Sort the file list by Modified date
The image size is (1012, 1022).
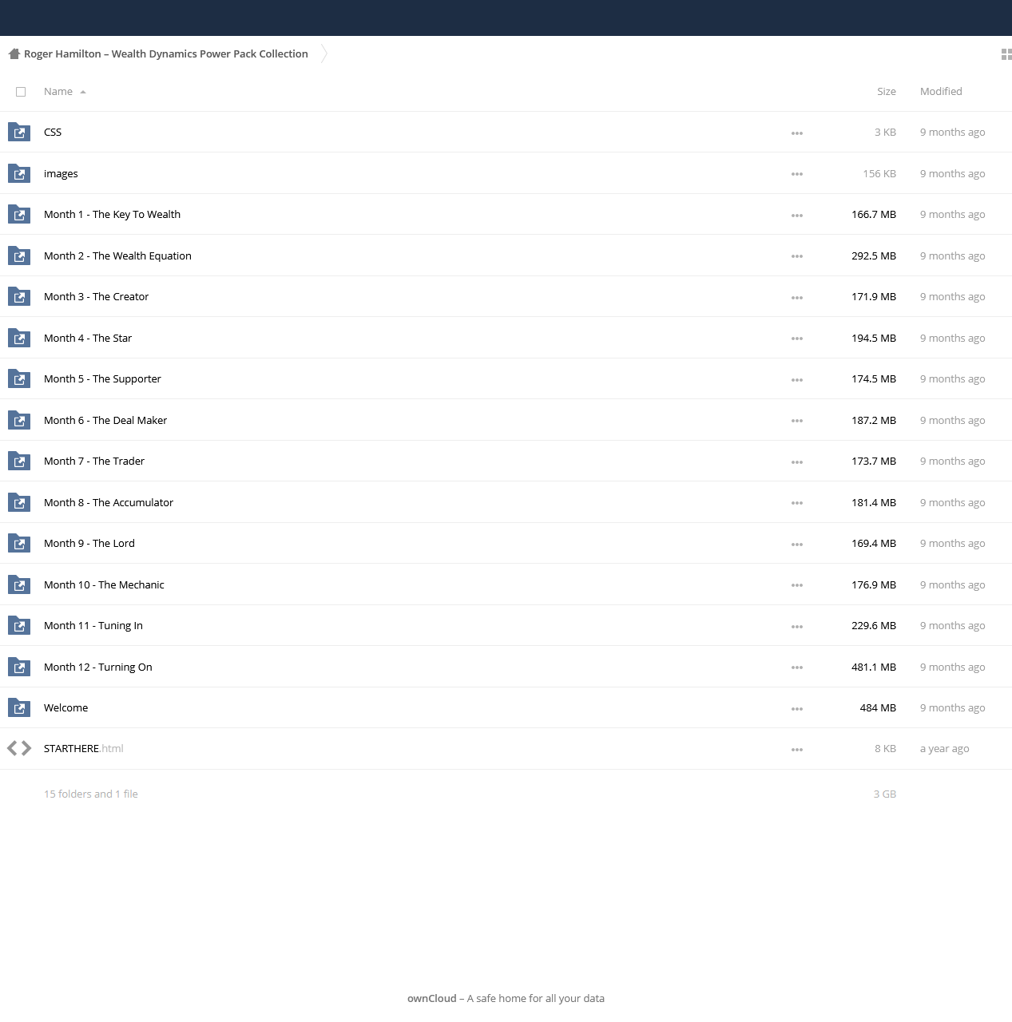coord(941,92)
